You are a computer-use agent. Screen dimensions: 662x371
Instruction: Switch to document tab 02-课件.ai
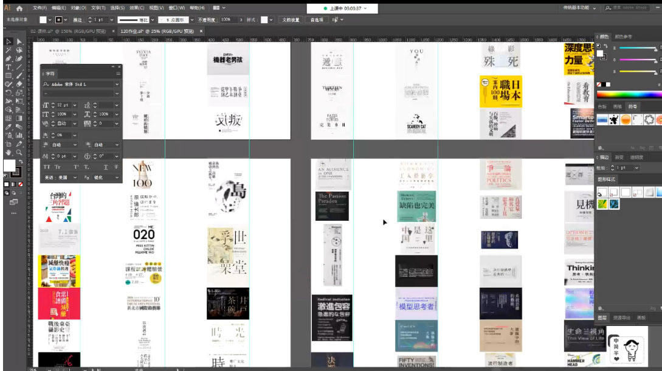tap(69, 31)
